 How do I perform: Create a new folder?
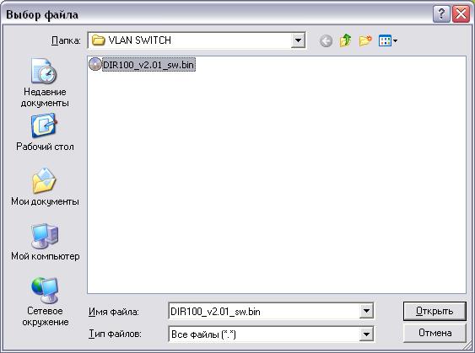coord(365,40)
